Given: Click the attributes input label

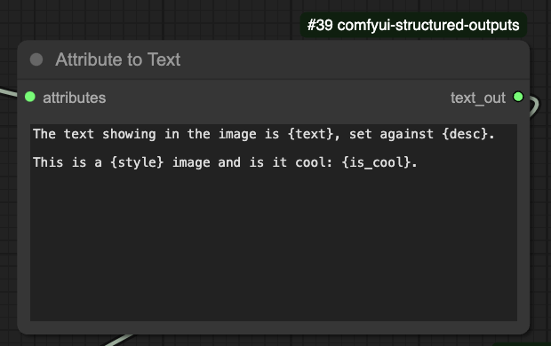Looking at the screenshot, I should (x=74, y=98).
